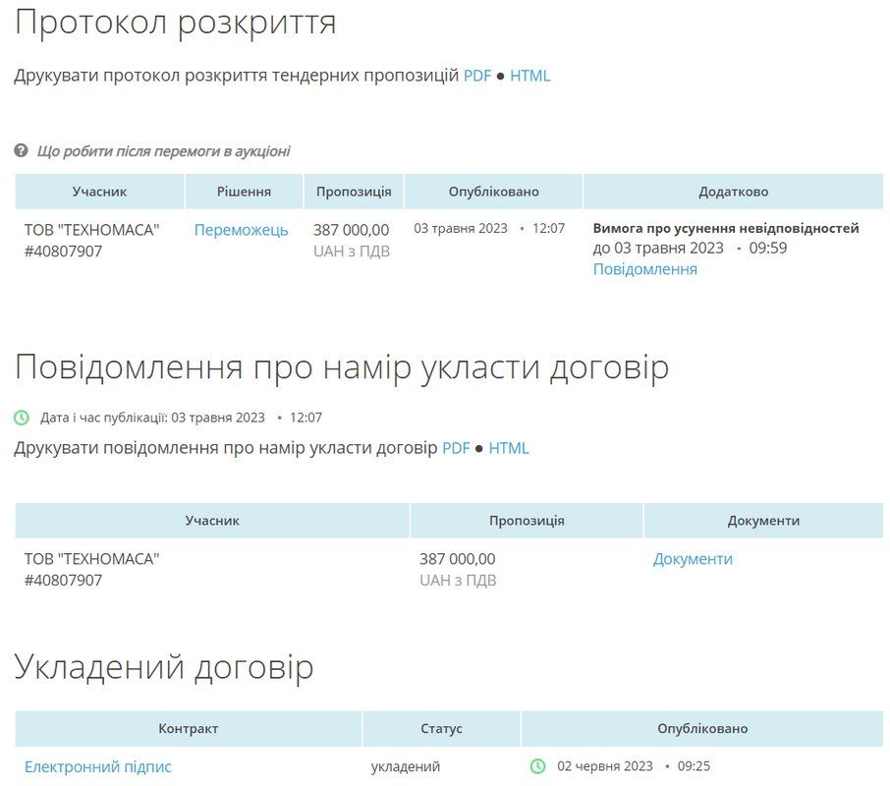890x786 pixels.
Task: Click the Статус column header
Action: pyautogui.click(x=442, y=728)
